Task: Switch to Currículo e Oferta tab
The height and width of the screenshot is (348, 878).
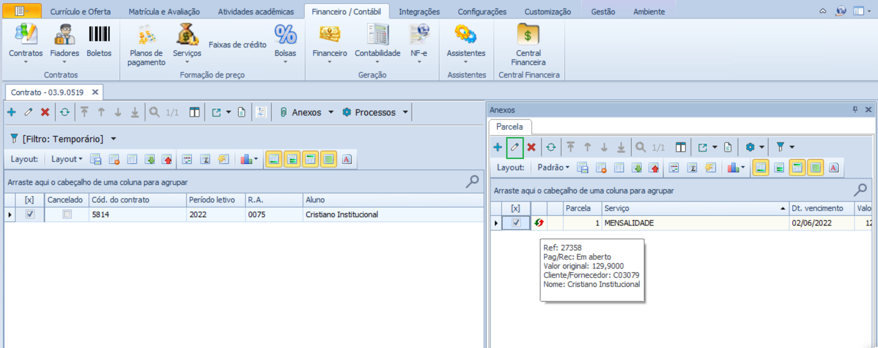Action: click(80, 12)
